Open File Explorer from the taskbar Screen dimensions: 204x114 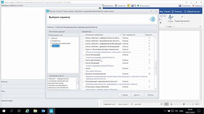(35, 111)
